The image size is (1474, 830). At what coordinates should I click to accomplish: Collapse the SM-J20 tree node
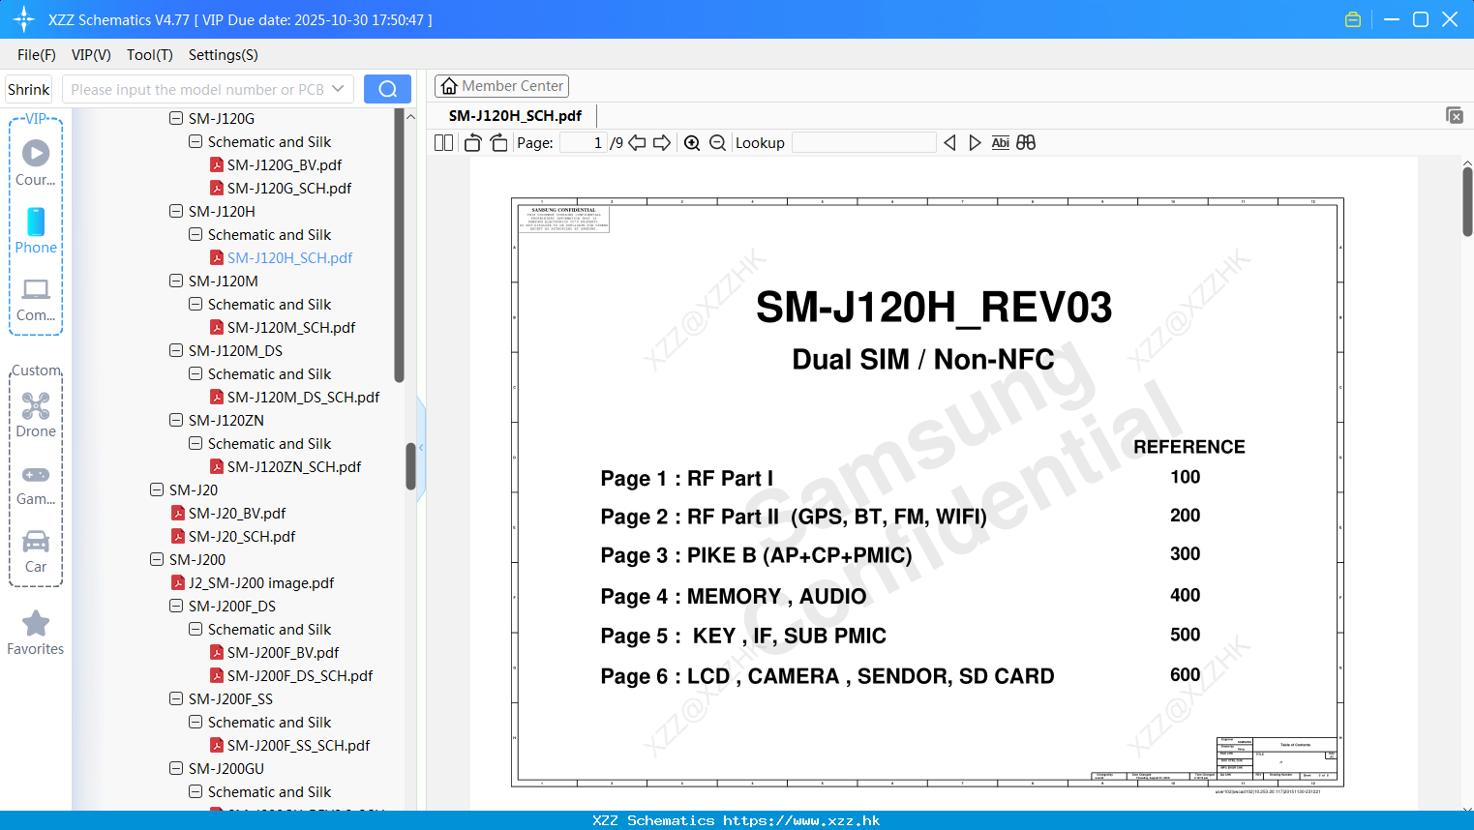(157, 489)
